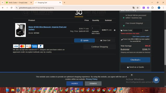Click the Model B7000 text
This screenshot has height=93, width=166.
click(x=34, y=33)
